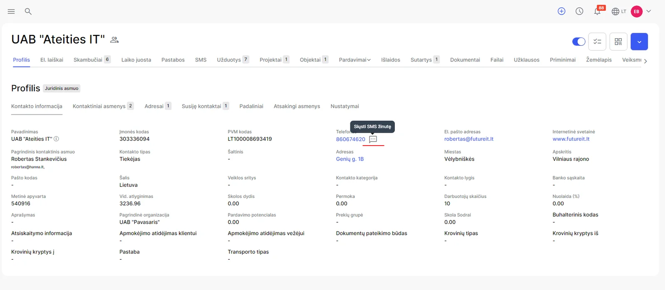Click country value Lietuva
Image resolution: width=665 pixels, height=290 pixels.
pos(128,185)
